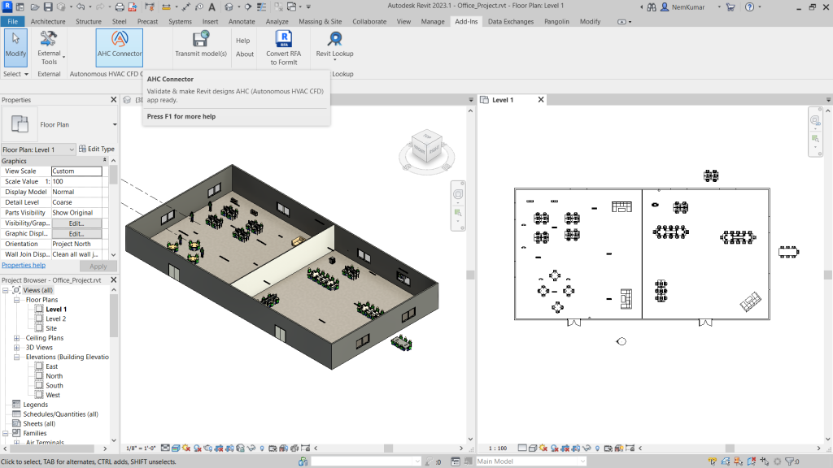Click Edit for Graphic Display Options
The width and height of the screenshot is (833, 468).
click(76, 233)
